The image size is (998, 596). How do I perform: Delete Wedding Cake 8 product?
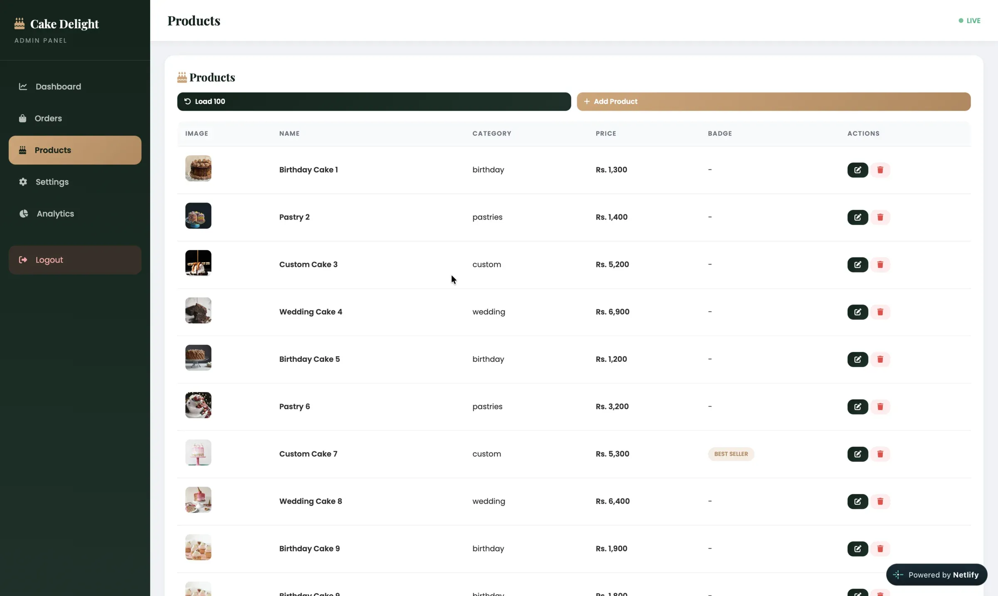tap(880, 502)
